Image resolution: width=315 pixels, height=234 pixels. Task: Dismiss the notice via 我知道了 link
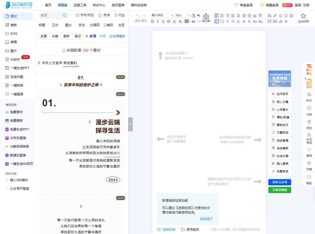click(x=207, y=219)
